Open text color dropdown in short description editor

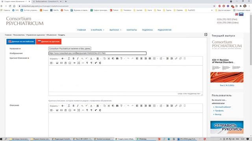click(x=92, y=58)
